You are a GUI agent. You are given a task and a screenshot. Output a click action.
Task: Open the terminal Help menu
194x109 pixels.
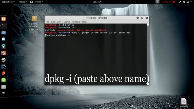(x=84, y=22)
